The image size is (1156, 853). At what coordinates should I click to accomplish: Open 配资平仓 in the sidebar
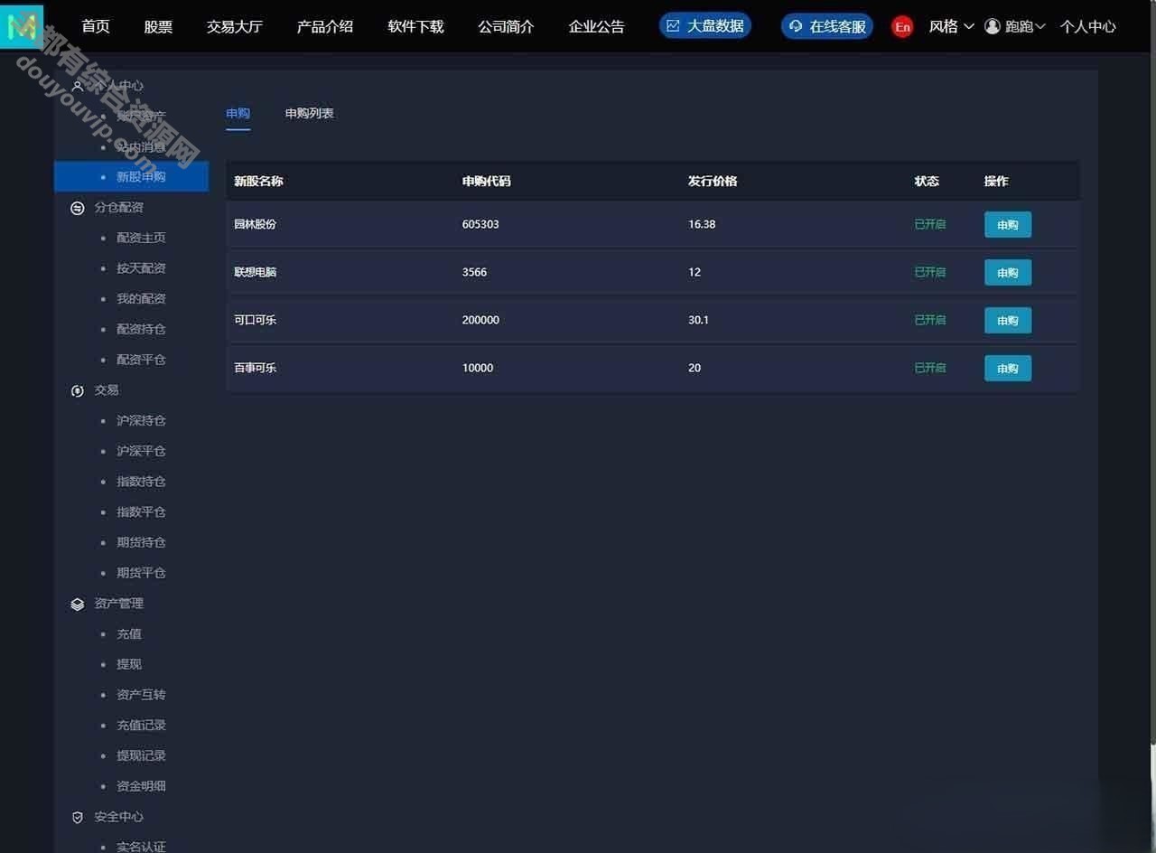click(x=141, y=360)
